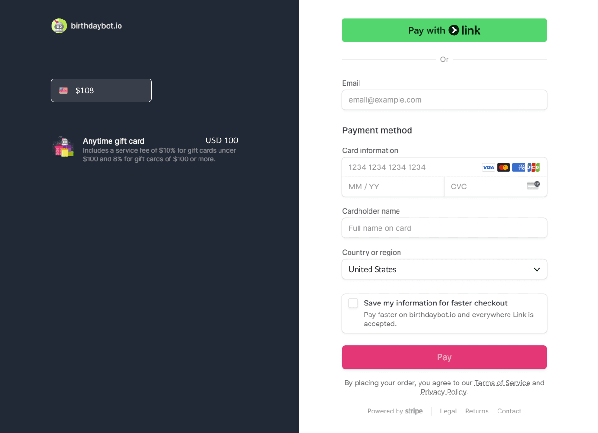Click the American Express card icon

[518, 167]
